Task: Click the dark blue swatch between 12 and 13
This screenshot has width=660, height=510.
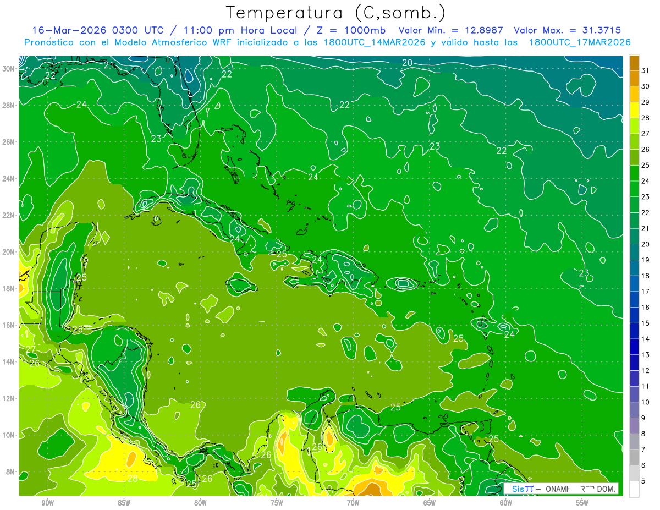Action: tap(634, 363)
